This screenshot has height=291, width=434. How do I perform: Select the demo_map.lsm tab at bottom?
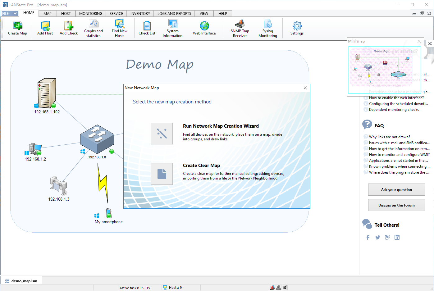(x=22, y=281)
